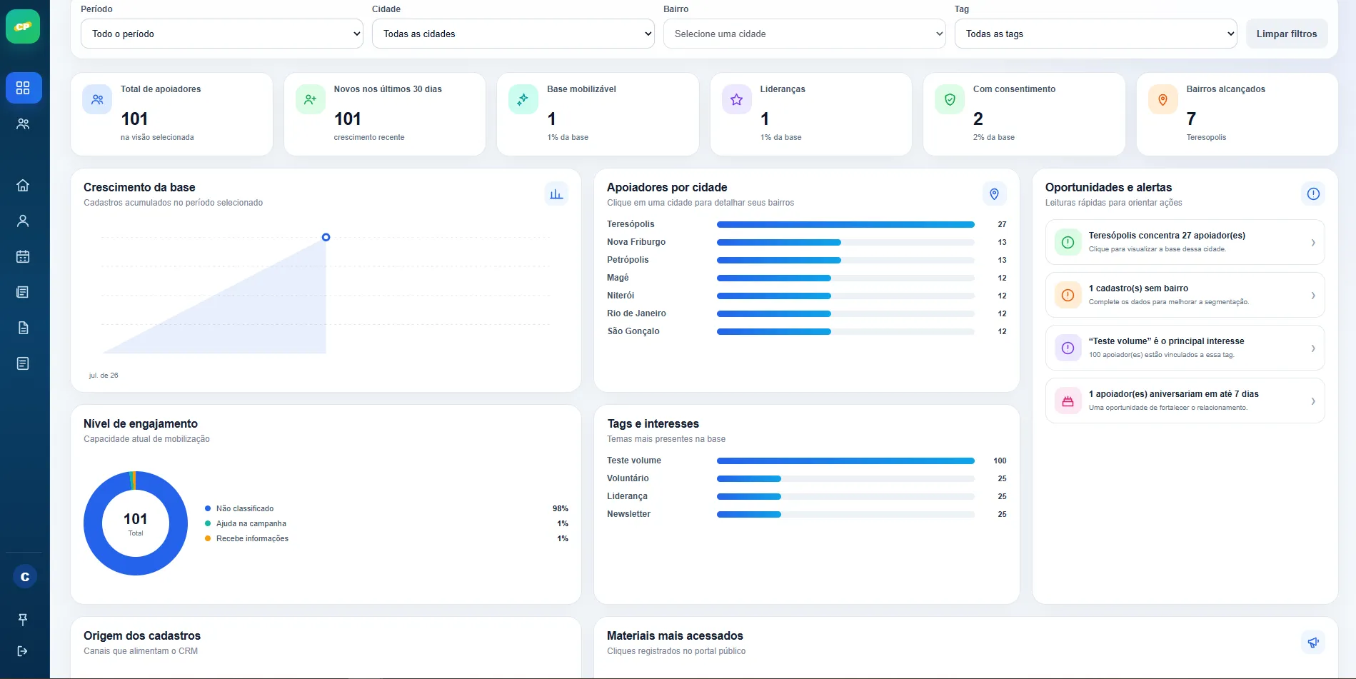
Task: Click the Limpar filtros button
Action: click(x=1287, y=34)
